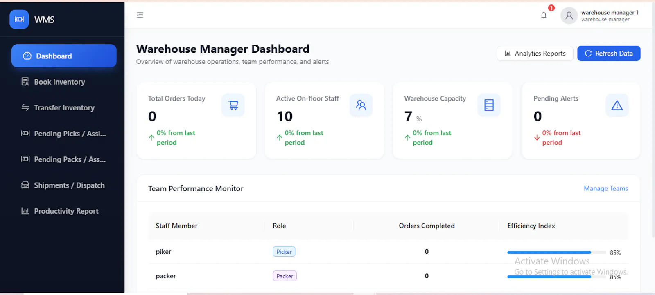655x295 pixels.
Task: Toggle the sidebar collapse icon
Action: coord(140,15)
